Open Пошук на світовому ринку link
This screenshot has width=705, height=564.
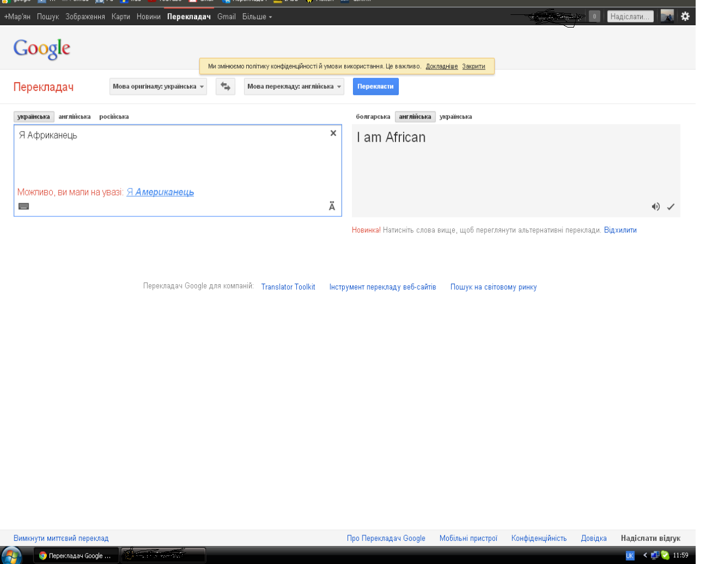click(x=493, y=287)
